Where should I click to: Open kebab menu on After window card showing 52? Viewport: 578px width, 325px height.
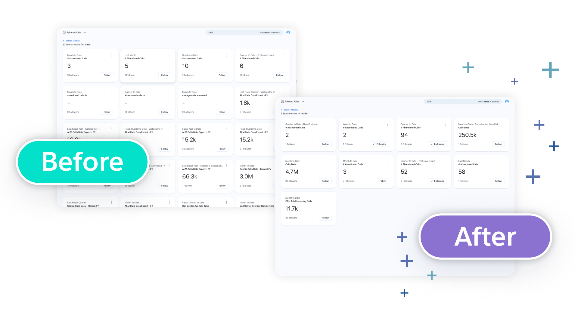point(445,161)
